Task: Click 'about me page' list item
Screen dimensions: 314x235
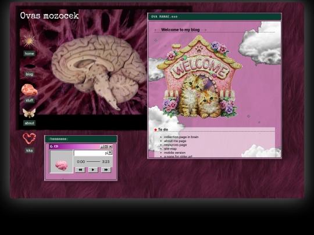Action: pyautogui.click(x=175, y=141)
